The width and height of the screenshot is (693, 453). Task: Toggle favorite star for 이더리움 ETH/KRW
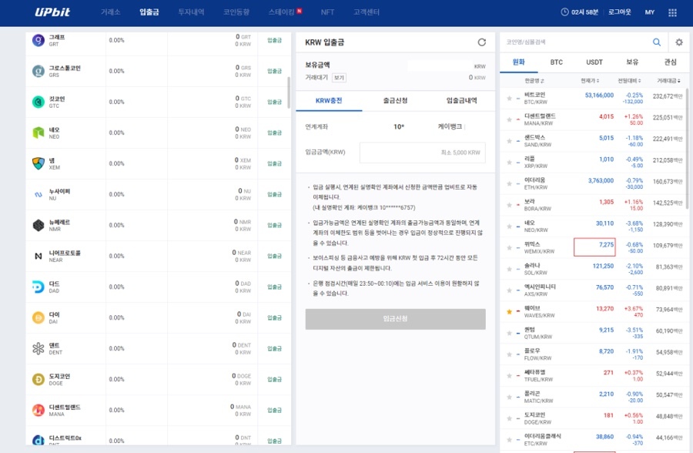click(x=509, y=183)
